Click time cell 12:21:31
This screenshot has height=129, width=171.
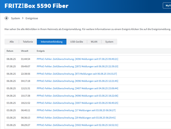26,88
